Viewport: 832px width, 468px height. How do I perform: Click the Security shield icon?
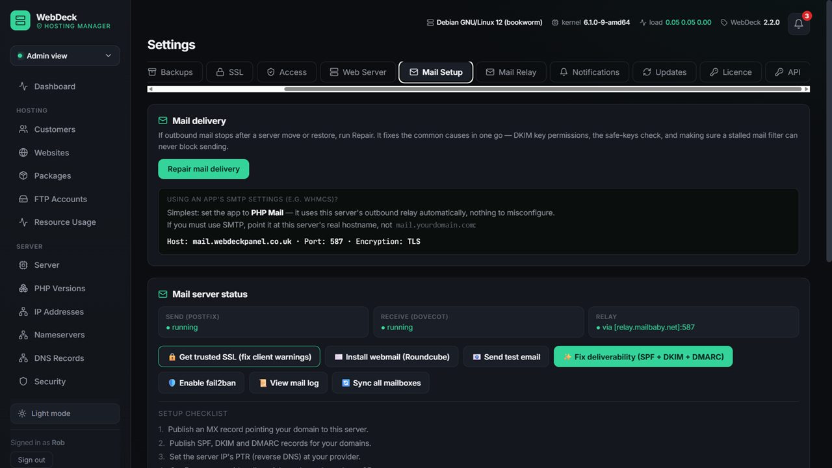click(x=23, y=382)
